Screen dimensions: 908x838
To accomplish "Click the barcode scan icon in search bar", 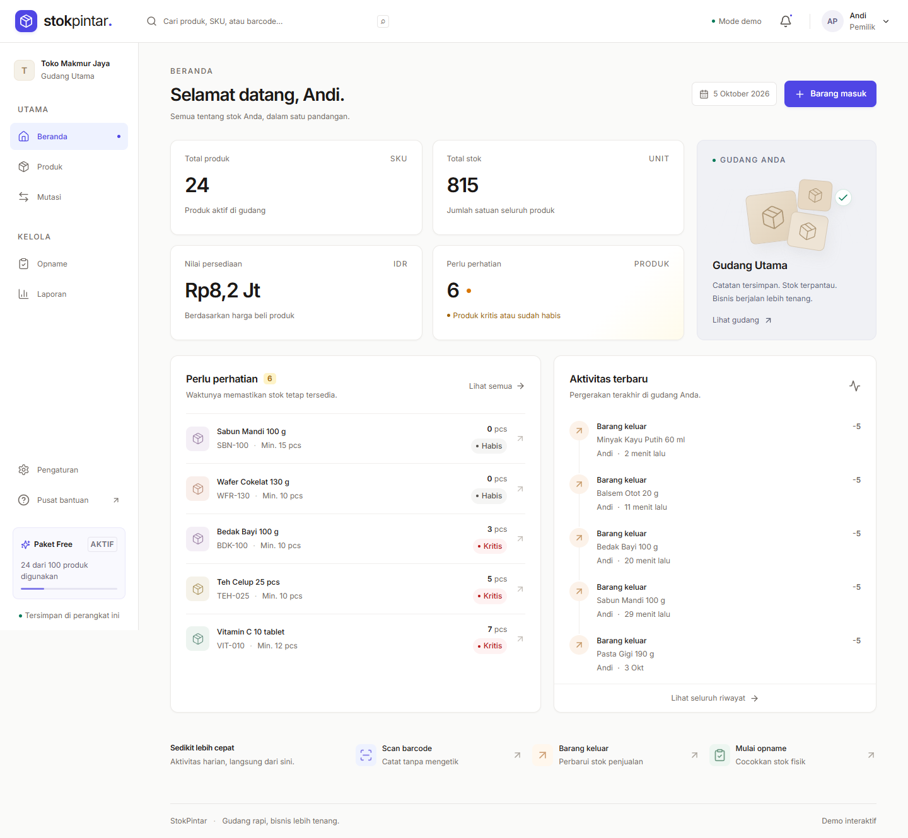I will click(383, 21).
